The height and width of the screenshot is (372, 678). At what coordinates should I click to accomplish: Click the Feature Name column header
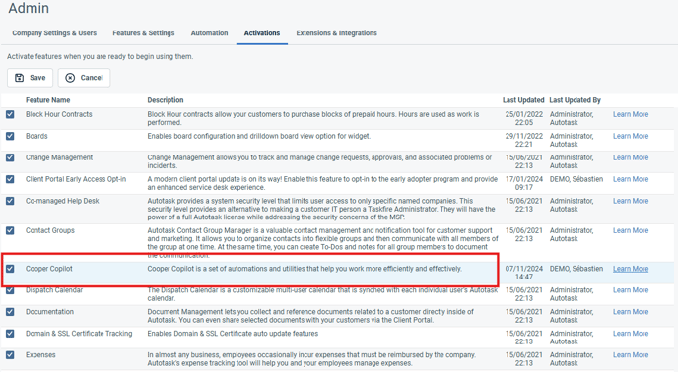coord(47,100)
